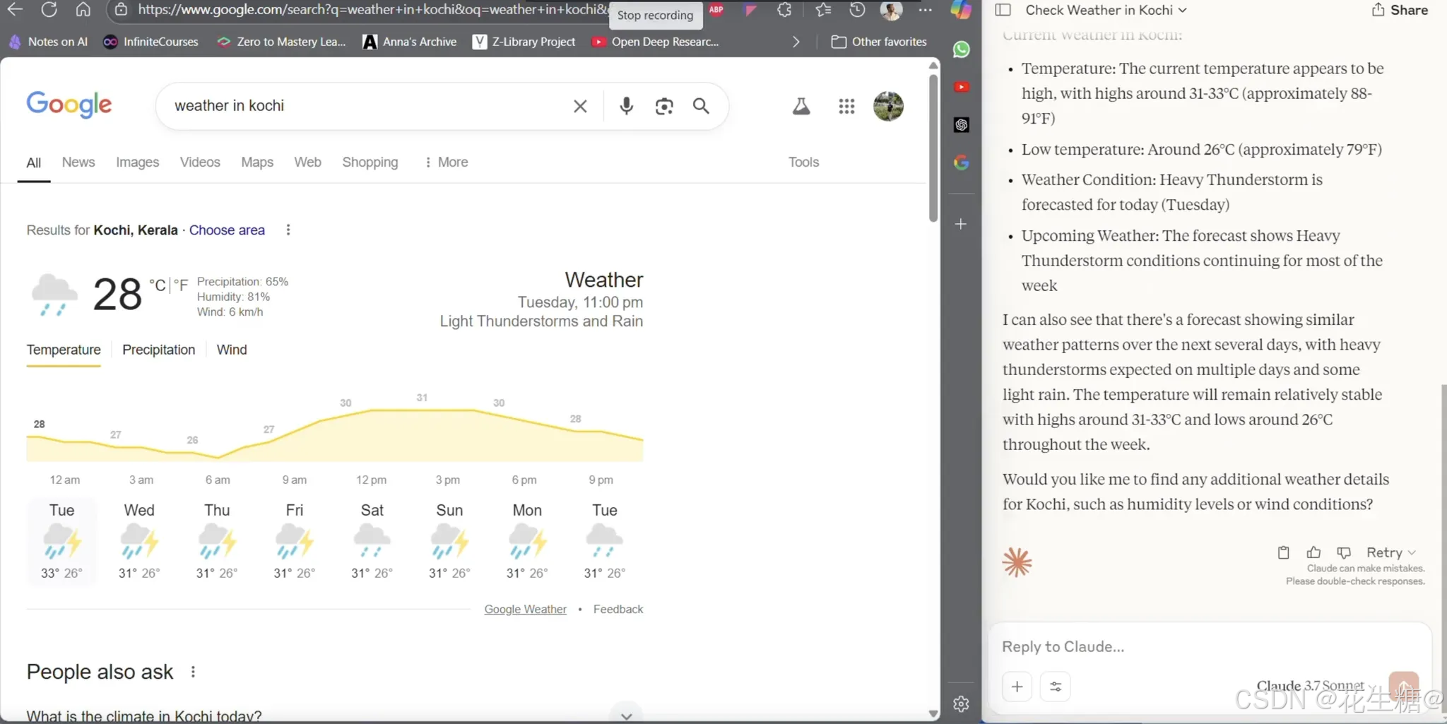Expand the Check Weather in Kochi chat title
Viewport: 1447px width, 724px height.
1106,10
